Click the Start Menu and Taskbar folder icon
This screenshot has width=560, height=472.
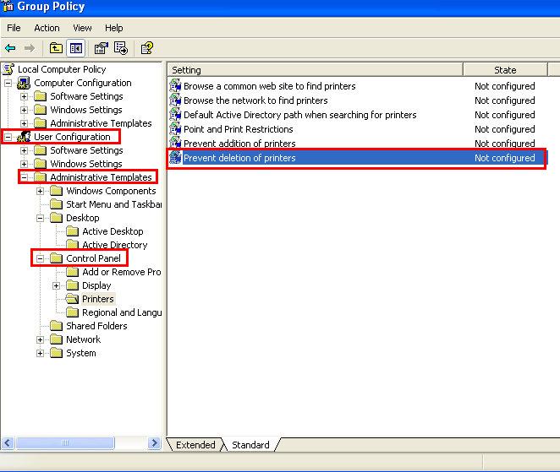click(x=56, y=204)
